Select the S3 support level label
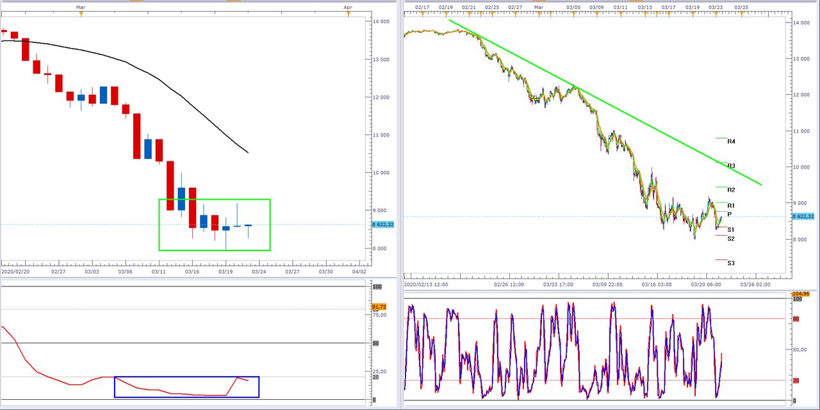Screen dimensions: 820x410 point(731,263)
